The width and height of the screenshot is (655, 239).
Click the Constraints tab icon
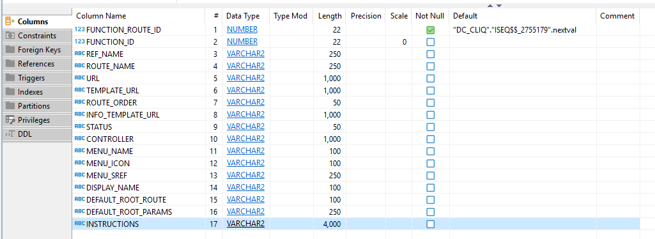[10, 36]
